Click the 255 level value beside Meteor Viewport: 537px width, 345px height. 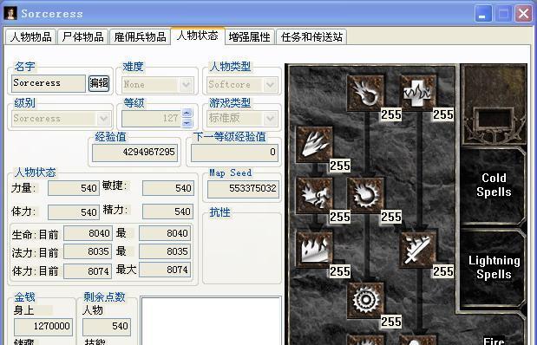point(391,322)
